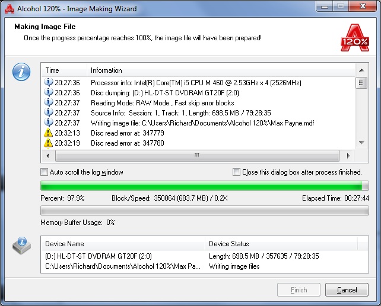Click the Information column header
381x306 pixels.
click(221, 70)
